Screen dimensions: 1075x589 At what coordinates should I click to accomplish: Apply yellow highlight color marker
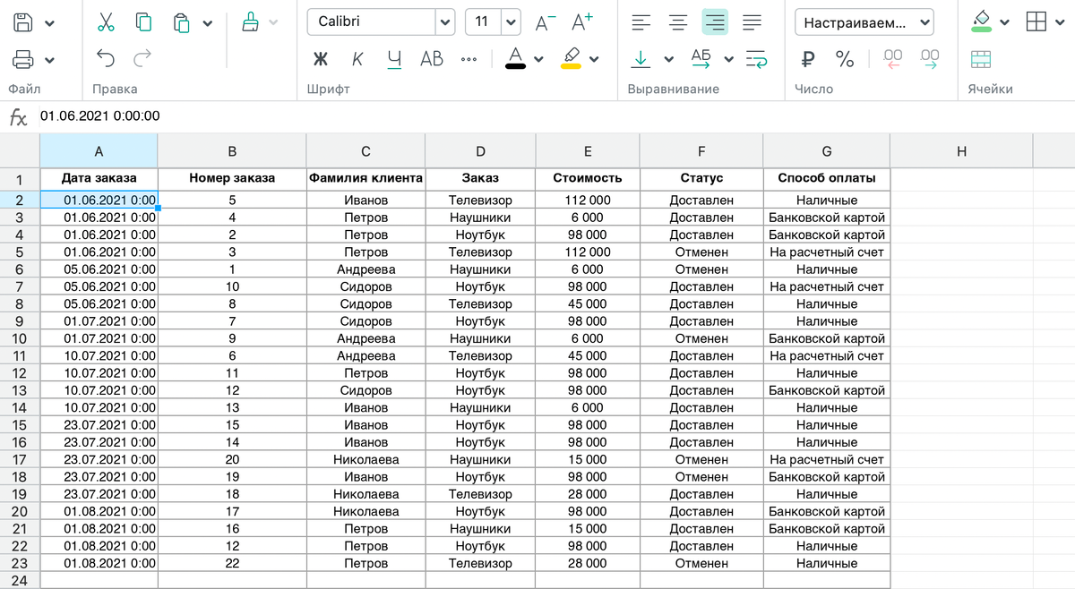point(571,58)
